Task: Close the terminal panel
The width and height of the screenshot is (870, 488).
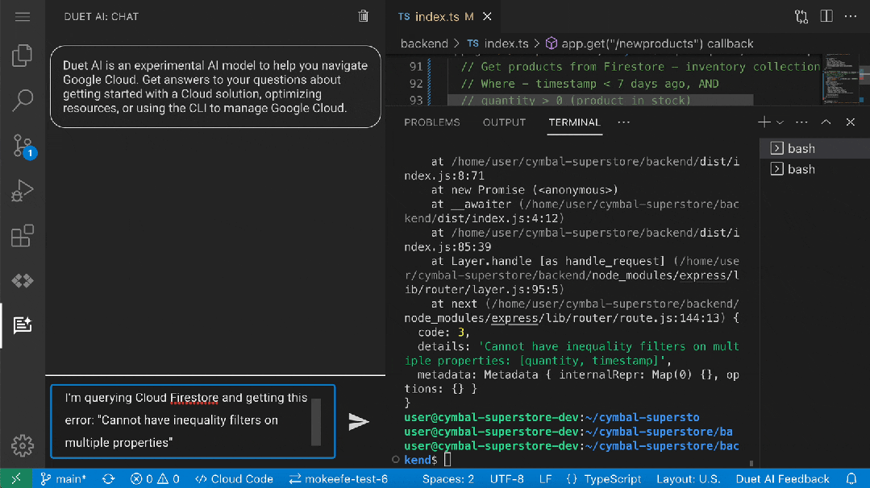Action: (850, 122)
